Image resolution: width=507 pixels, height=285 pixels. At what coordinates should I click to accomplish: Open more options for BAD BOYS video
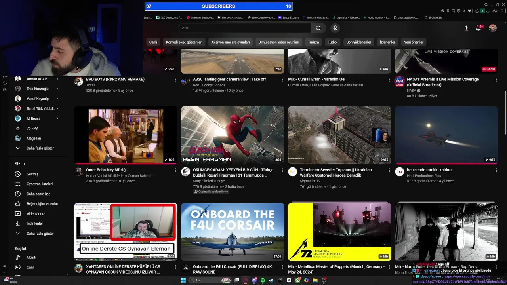[x=175, y=80]
